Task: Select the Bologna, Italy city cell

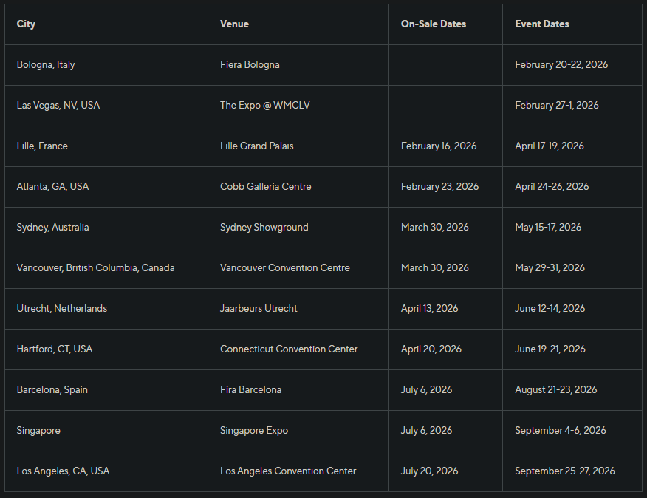Action: (x=46, y=64)
